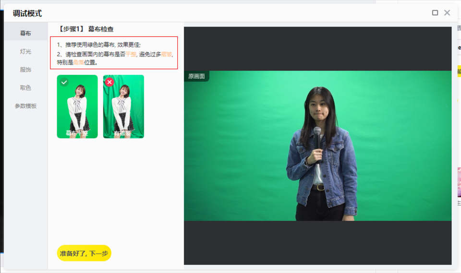Click the 准备好了，下一步 button
461x273 pixels.
84,253
